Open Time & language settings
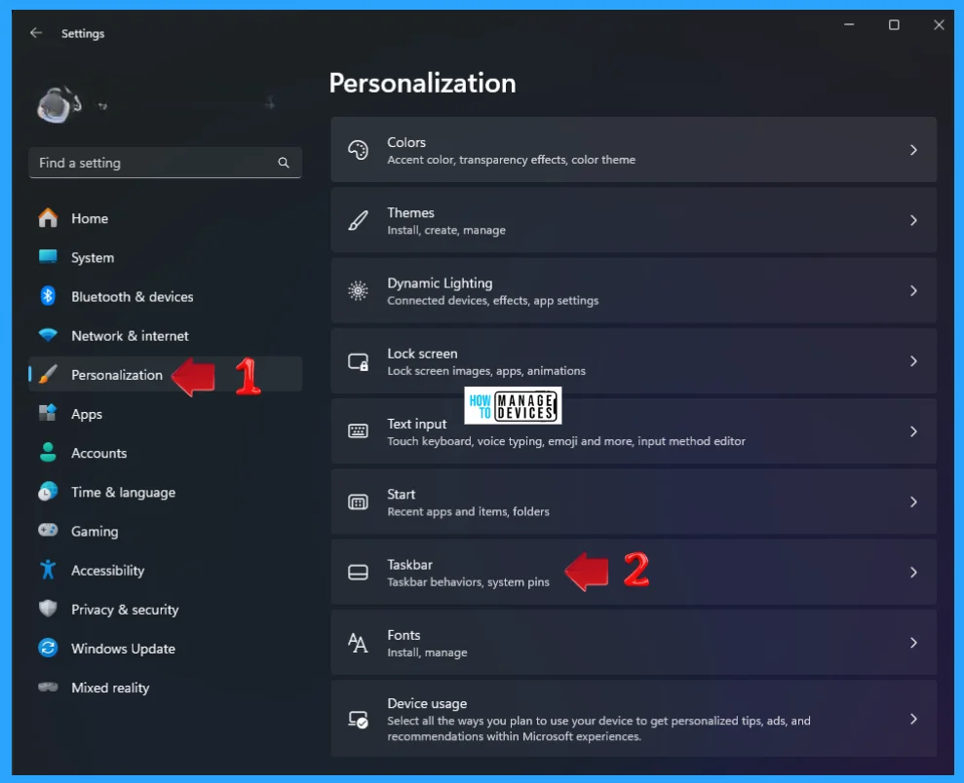Screen dimensions: 964x783 click(165, 492)
